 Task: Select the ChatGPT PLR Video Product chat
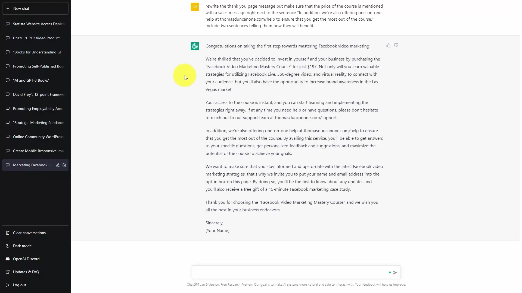tap(36, 38)
